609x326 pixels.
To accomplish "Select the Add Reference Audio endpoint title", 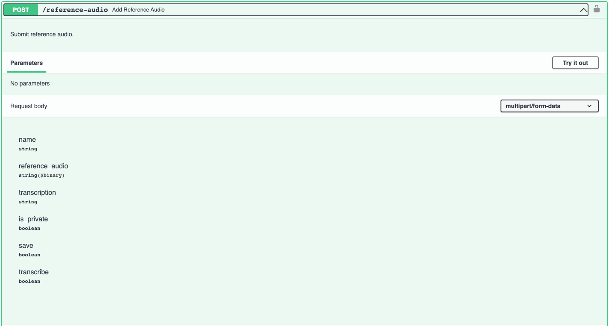I will pyautogui.click(x=138, y=9).
